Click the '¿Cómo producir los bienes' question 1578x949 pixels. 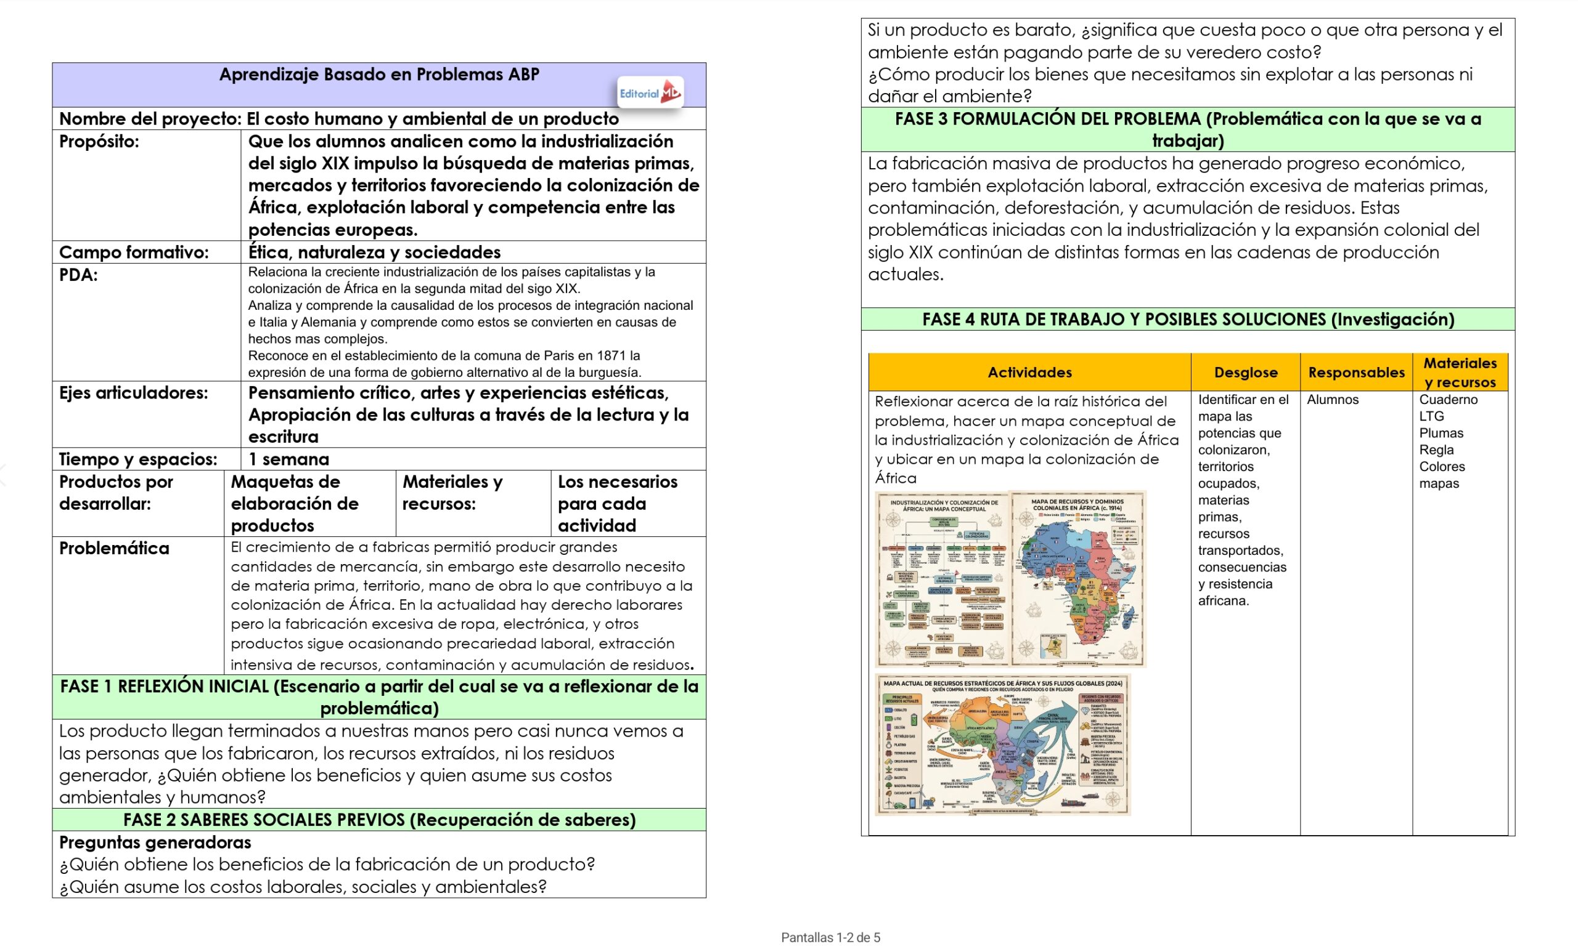[x=1170, y=85]
